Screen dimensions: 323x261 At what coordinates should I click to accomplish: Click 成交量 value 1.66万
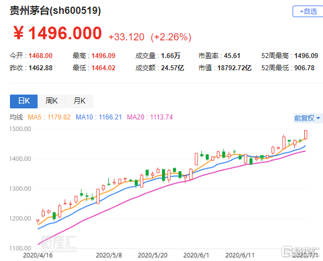170,56
